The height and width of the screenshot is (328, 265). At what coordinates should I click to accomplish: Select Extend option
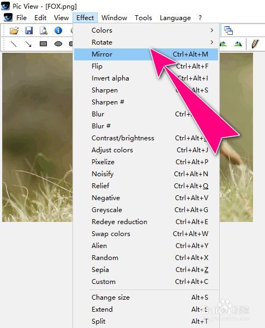[x=146, y=310]
